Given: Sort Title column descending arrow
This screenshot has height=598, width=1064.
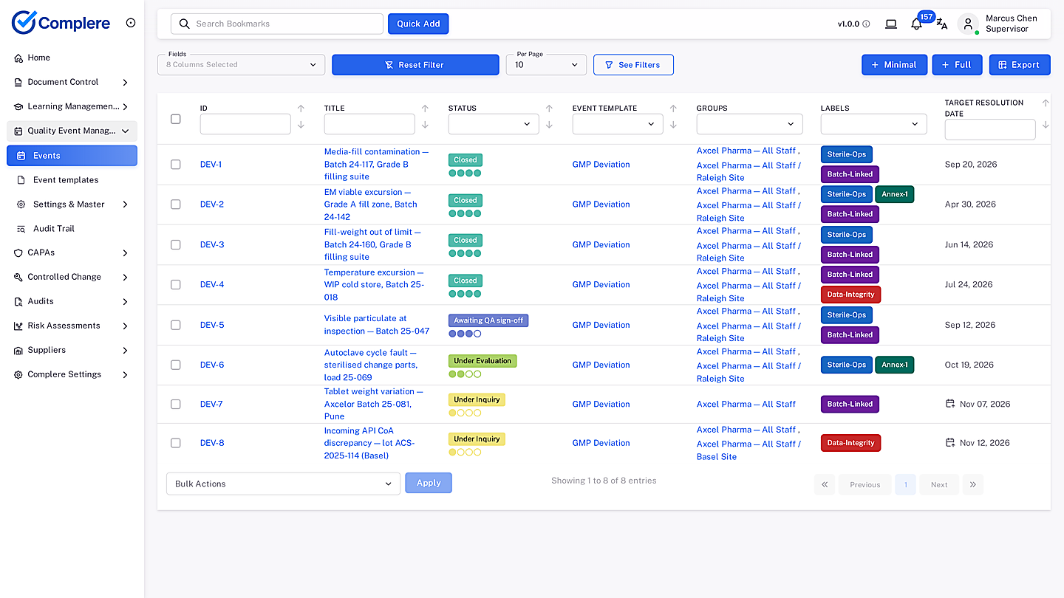Looking at the screenshot, I should (425, 125).
